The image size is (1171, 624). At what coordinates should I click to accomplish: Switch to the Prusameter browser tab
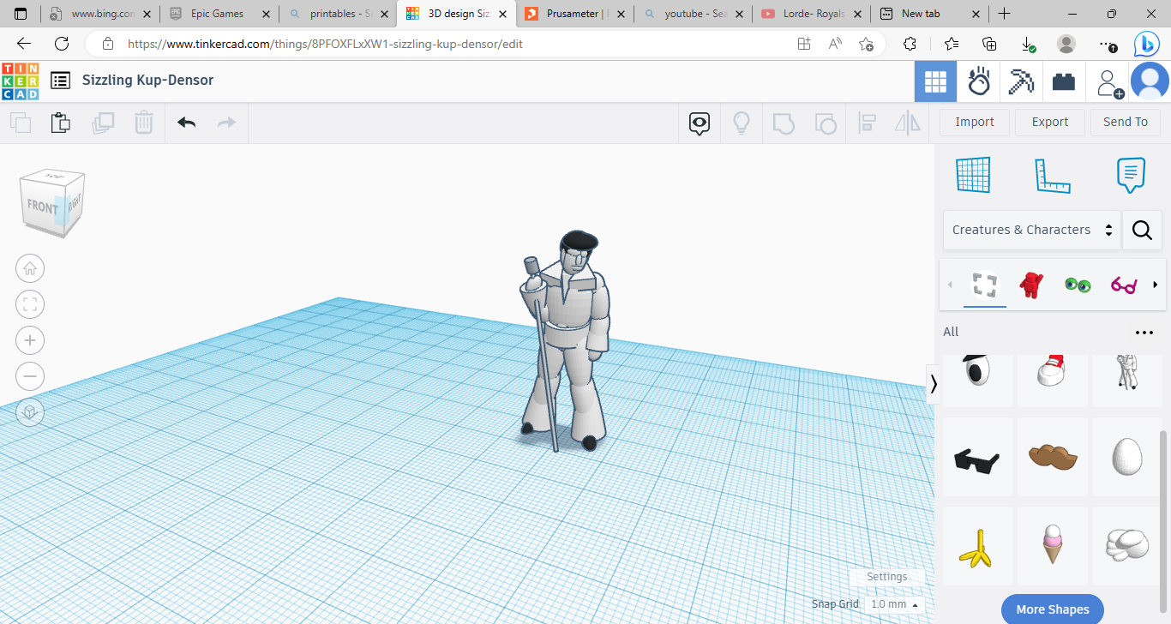pyautogui.click(x=575, y=14)
